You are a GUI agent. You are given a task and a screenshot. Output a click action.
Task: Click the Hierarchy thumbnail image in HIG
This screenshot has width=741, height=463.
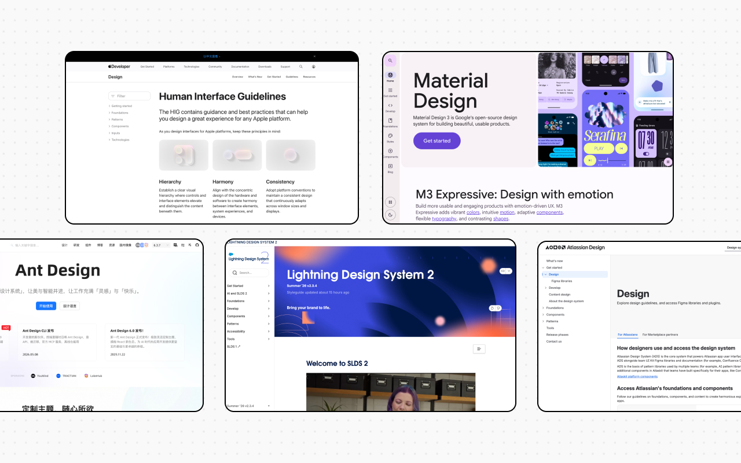click(x=184, y=155)
